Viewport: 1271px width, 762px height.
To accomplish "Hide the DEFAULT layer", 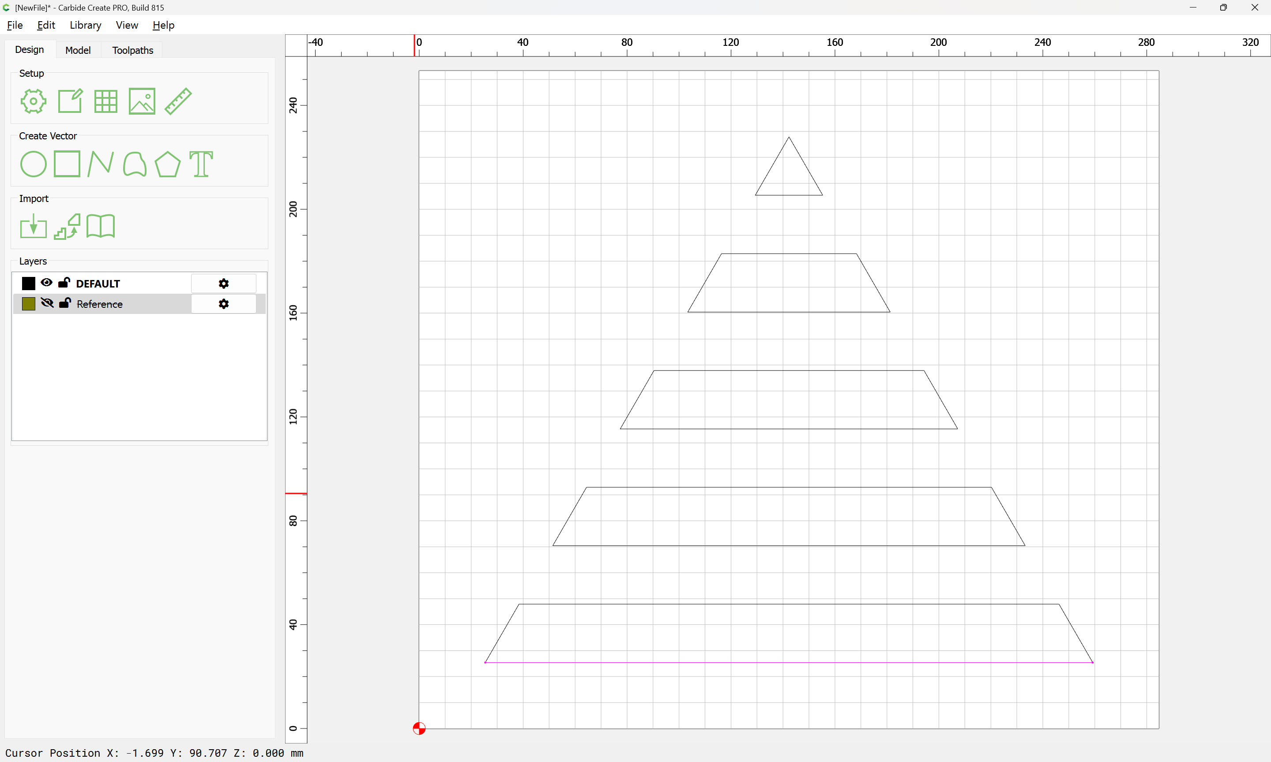I will pyautogui.click(x=46, y=282).
